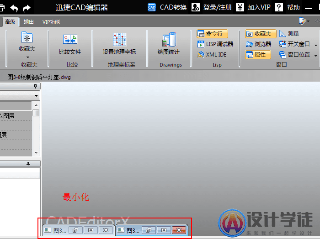Click 开关窗口 button
Screen dimensions: 320x239
pos(295,44)
